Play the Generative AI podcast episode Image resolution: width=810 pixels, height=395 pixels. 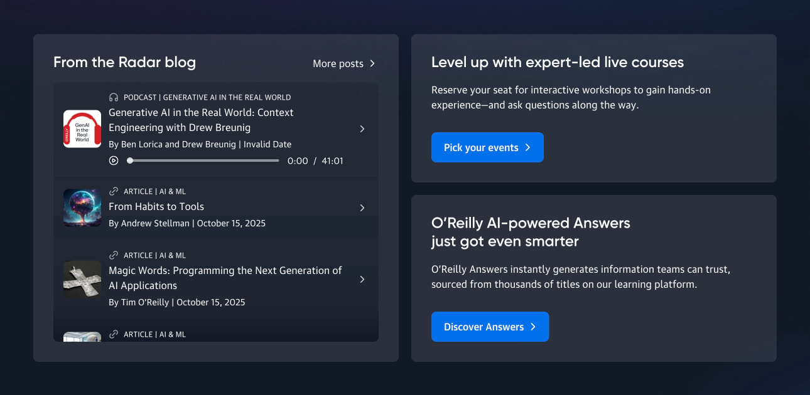point(114,161)
